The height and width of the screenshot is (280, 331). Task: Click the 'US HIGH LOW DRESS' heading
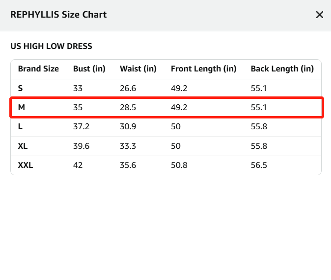click(x=51, y=46)
